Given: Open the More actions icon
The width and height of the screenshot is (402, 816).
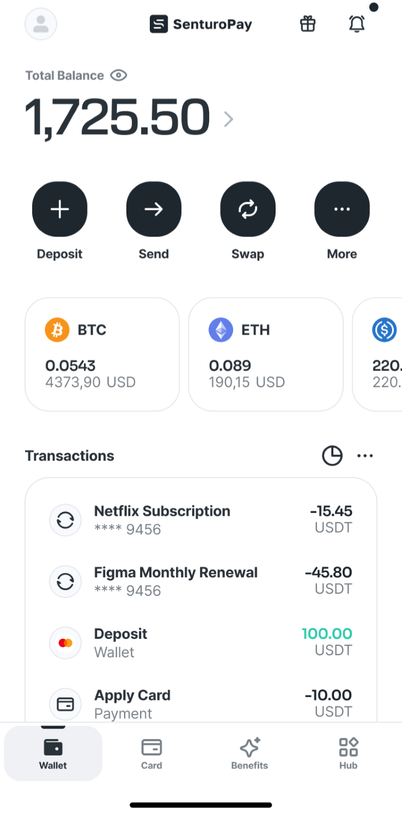Looking at the screenshot, I should [342, 209].
